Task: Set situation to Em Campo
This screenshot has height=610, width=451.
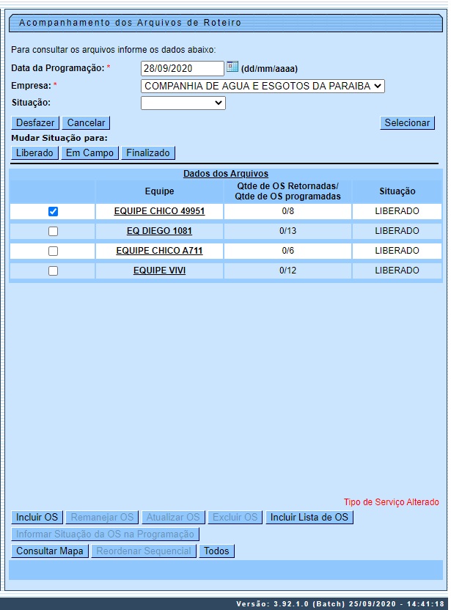Action: pos(89,152)
